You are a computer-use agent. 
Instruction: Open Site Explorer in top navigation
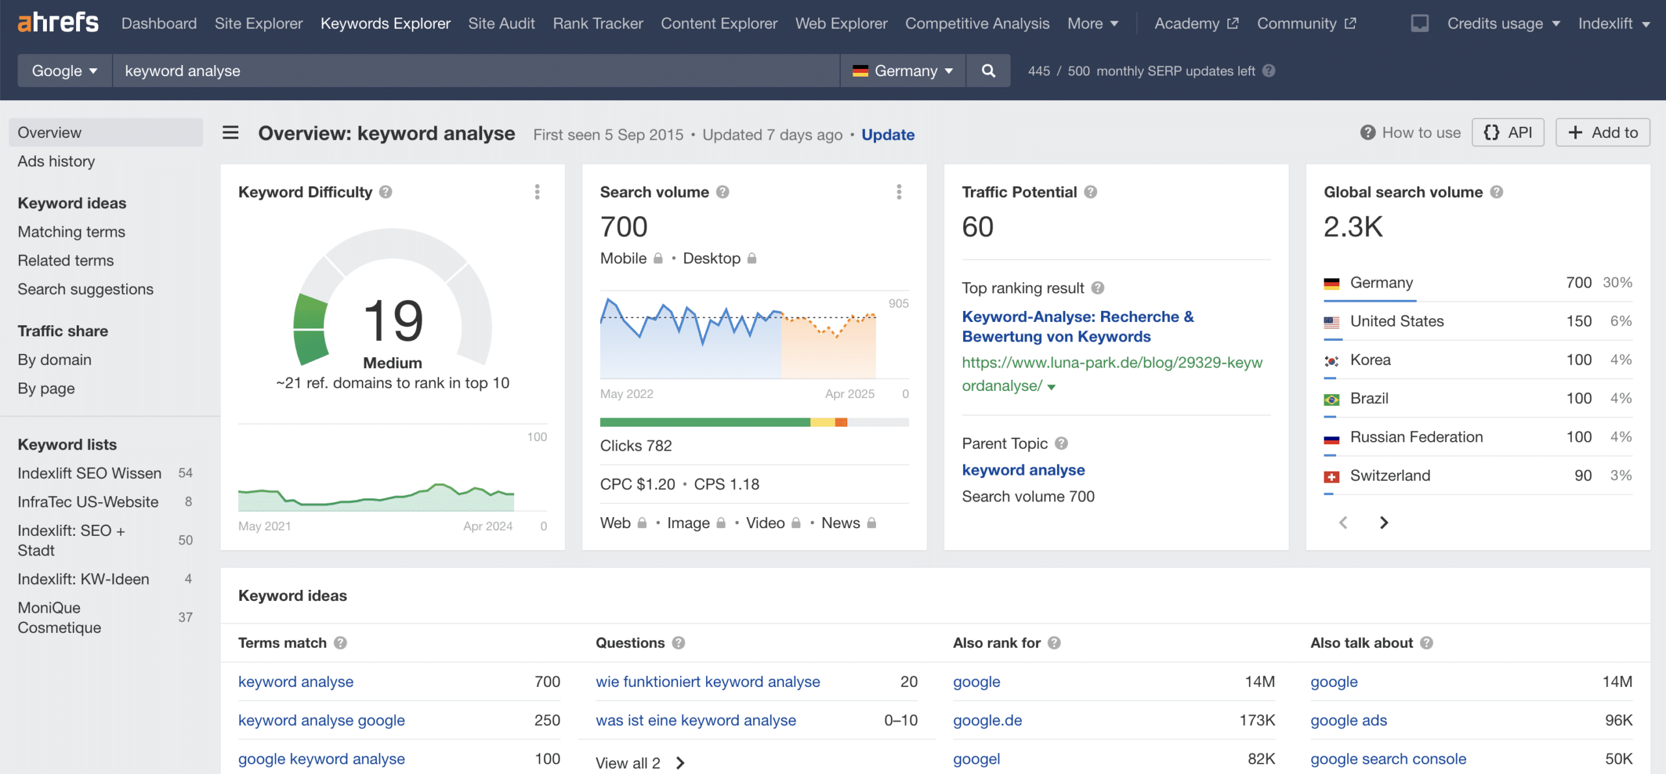coord(258,23)
